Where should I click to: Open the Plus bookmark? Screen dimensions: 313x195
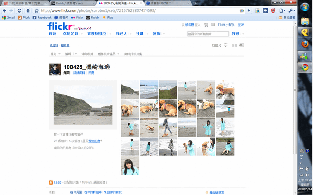(108, 18)
